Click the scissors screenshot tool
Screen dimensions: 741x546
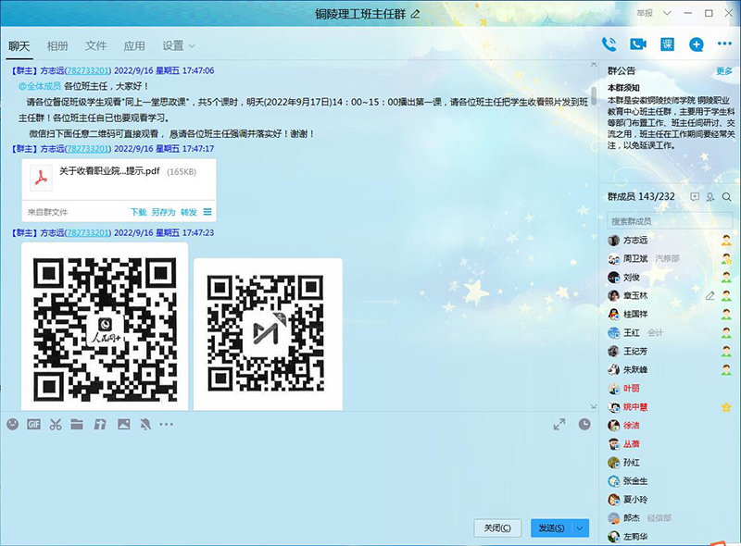click(56, 424)
